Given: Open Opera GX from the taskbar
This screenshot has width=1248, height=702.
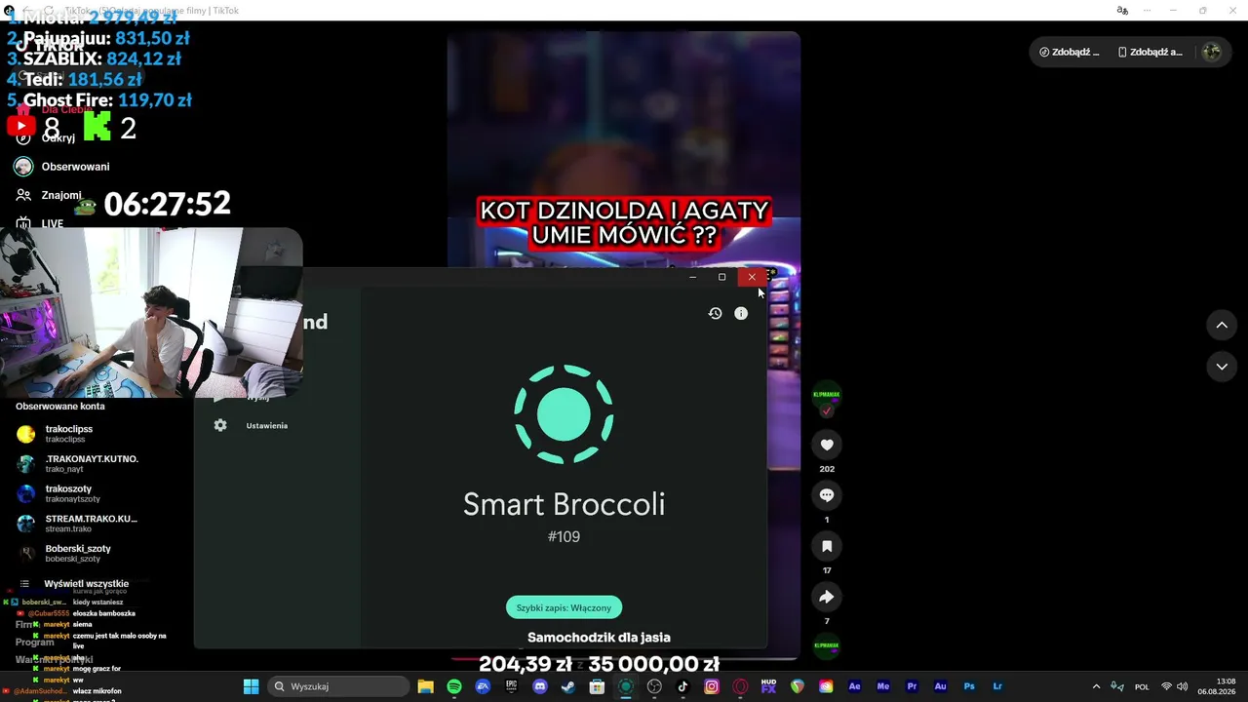Looking at the screenshot, I should 740,686.
